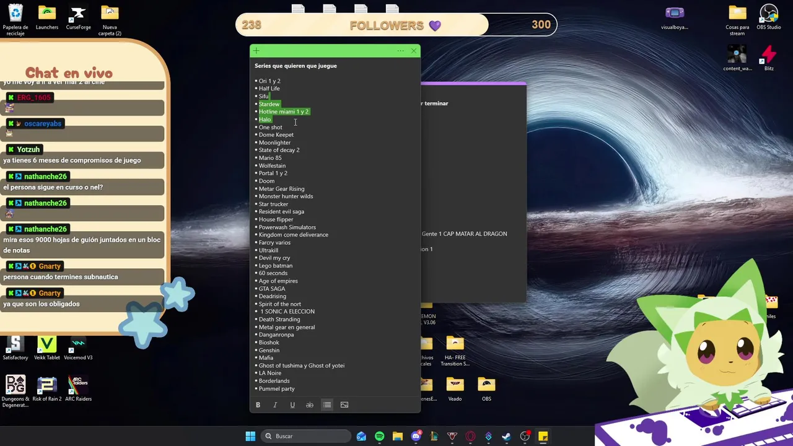Viewport: 793px width, 446px height.
Task: Create a new sticky note with plus icon
Action: coord(256,51)
